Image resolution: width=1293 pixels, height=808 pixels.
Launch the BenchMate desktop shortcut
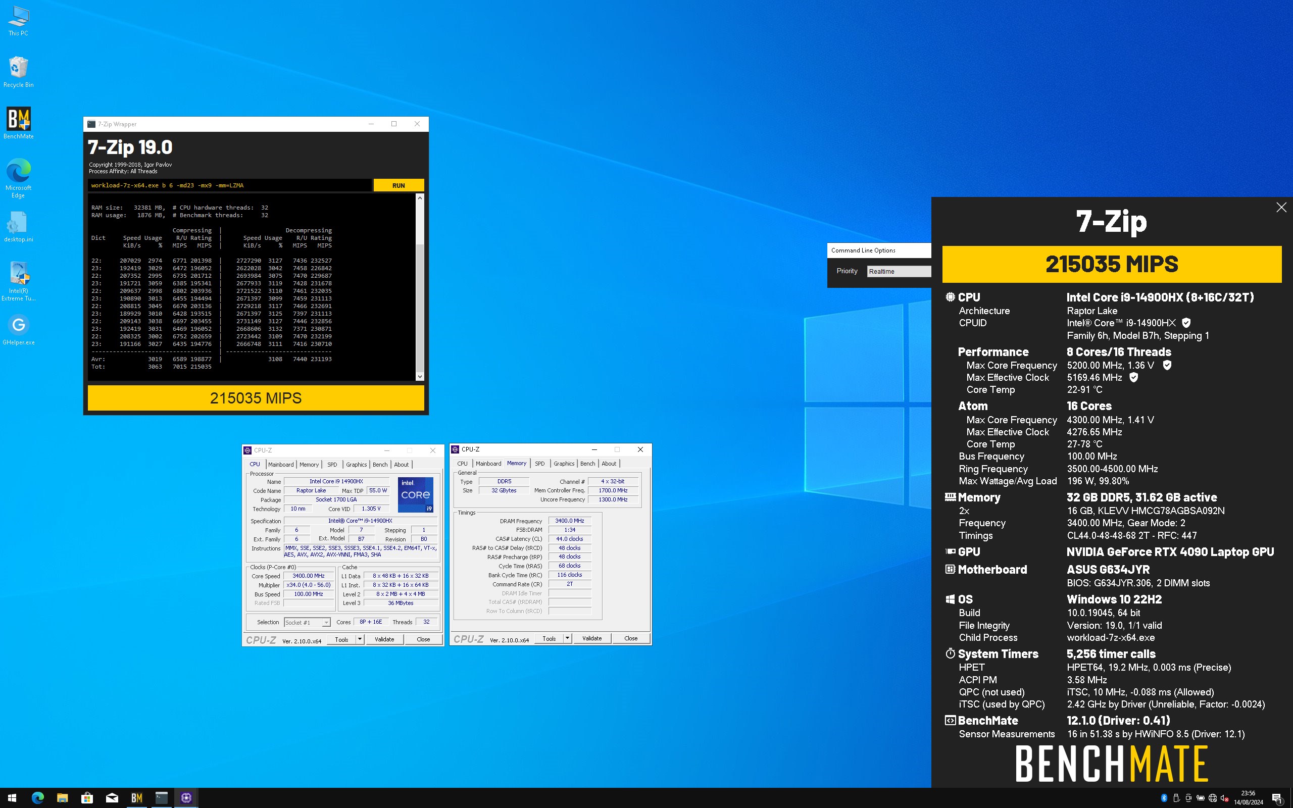click(18, 123)
